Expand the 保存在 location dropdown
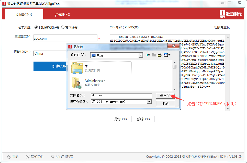Viewport: 247px width, 163px height. [x=141, y=55]
